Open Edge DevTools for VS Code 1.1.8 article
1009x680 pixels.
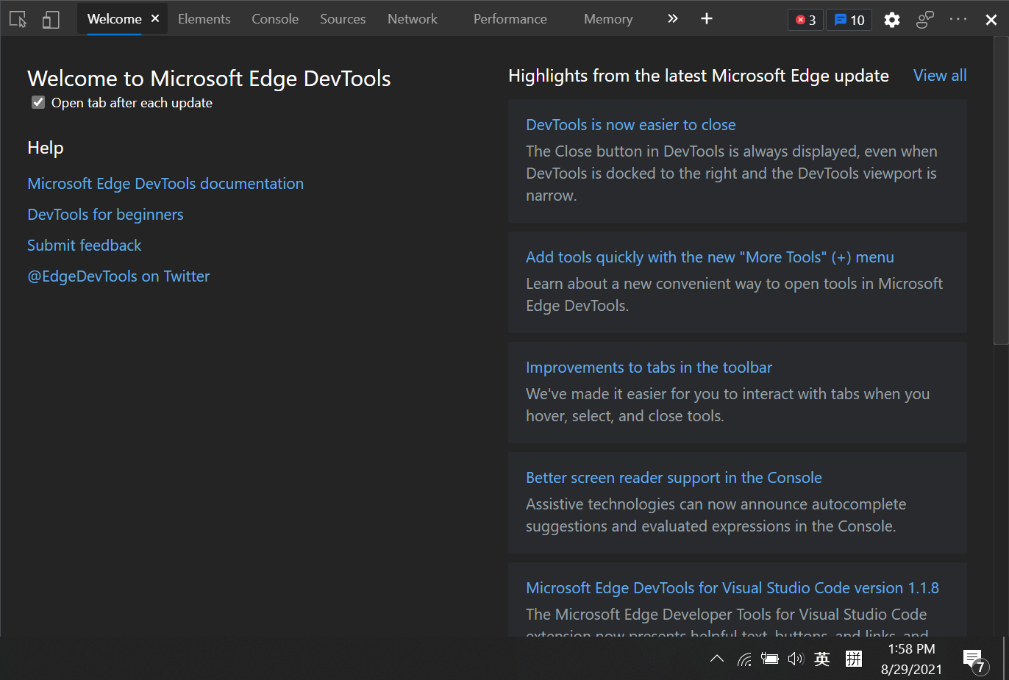pyautogui.click(x=732, y=588)
